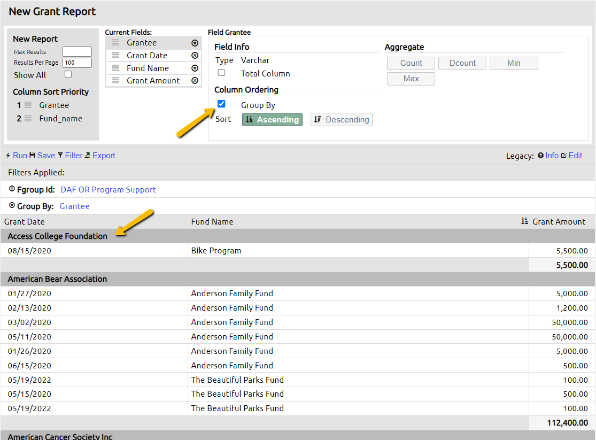Remove the Grant Date field with its X icon
Screen dimensions: 596x440
tap(195, 56)
